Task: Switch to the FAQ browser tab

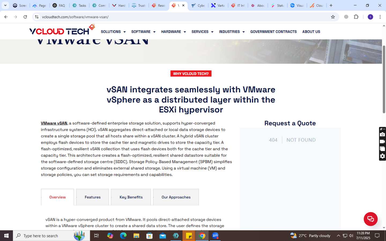Action: [59, 5]
